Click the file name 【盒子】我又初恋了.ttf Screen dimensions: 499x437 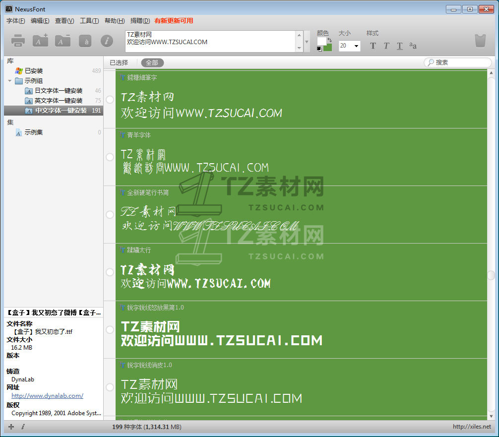point(42,332)
